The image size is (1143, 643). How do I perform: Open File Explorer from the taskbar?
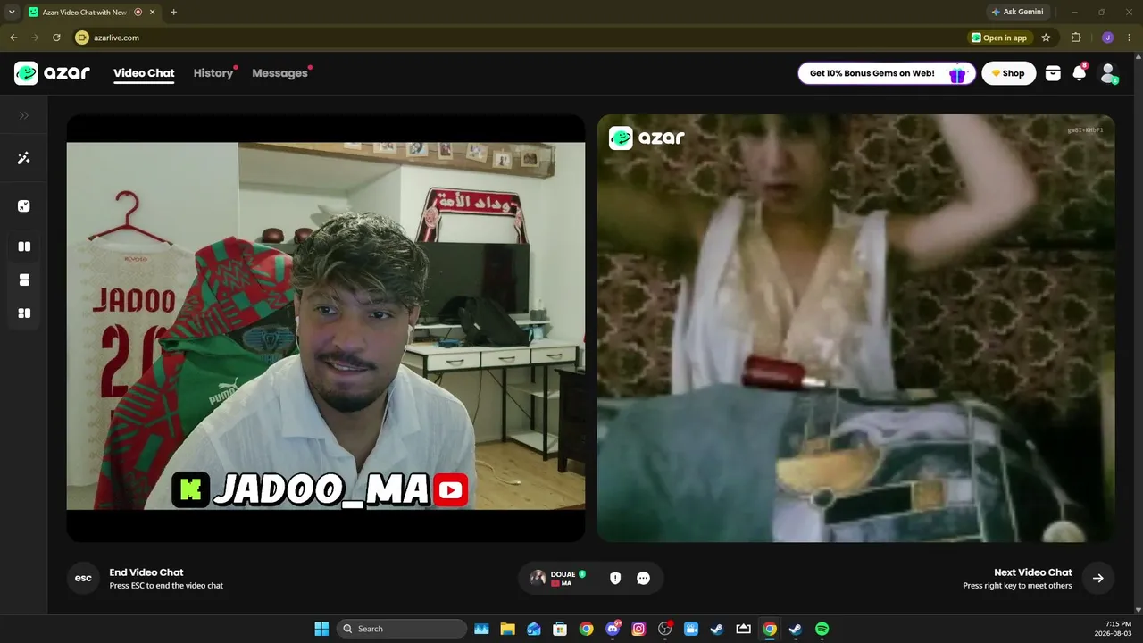[x=507, y=629]
